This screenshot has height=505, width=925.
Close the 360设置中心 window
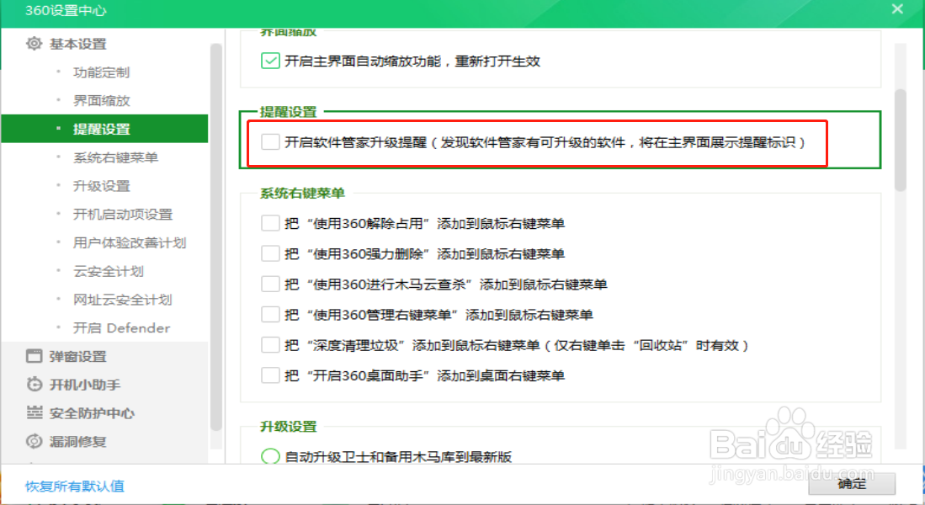(897, 9)
